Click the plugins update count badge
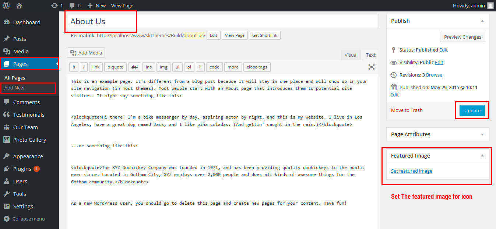 [36, 169]
